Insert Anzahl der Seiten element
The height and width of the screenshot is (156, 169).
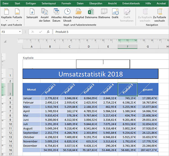coord(45,15)
